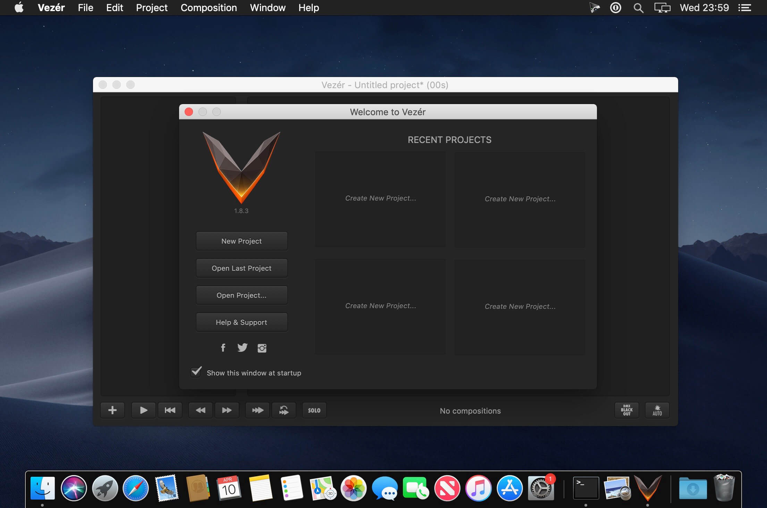
Task: Click the add composition plus button
Action: click(112, 410)
